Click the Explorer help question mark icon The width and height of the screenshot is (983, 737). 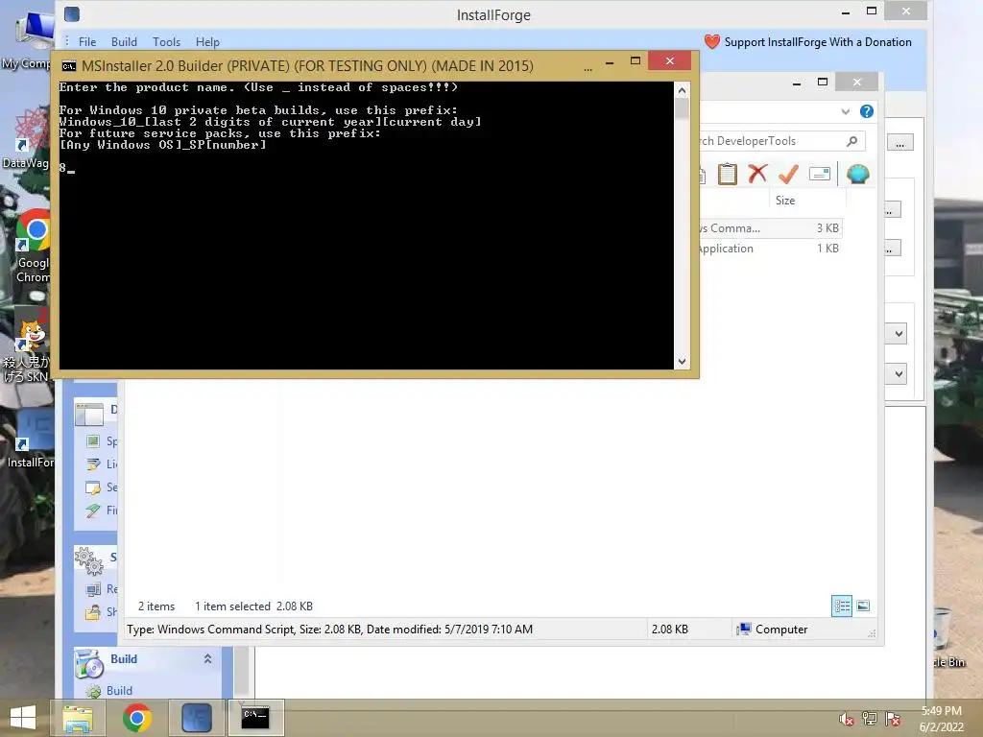point(867,111)
